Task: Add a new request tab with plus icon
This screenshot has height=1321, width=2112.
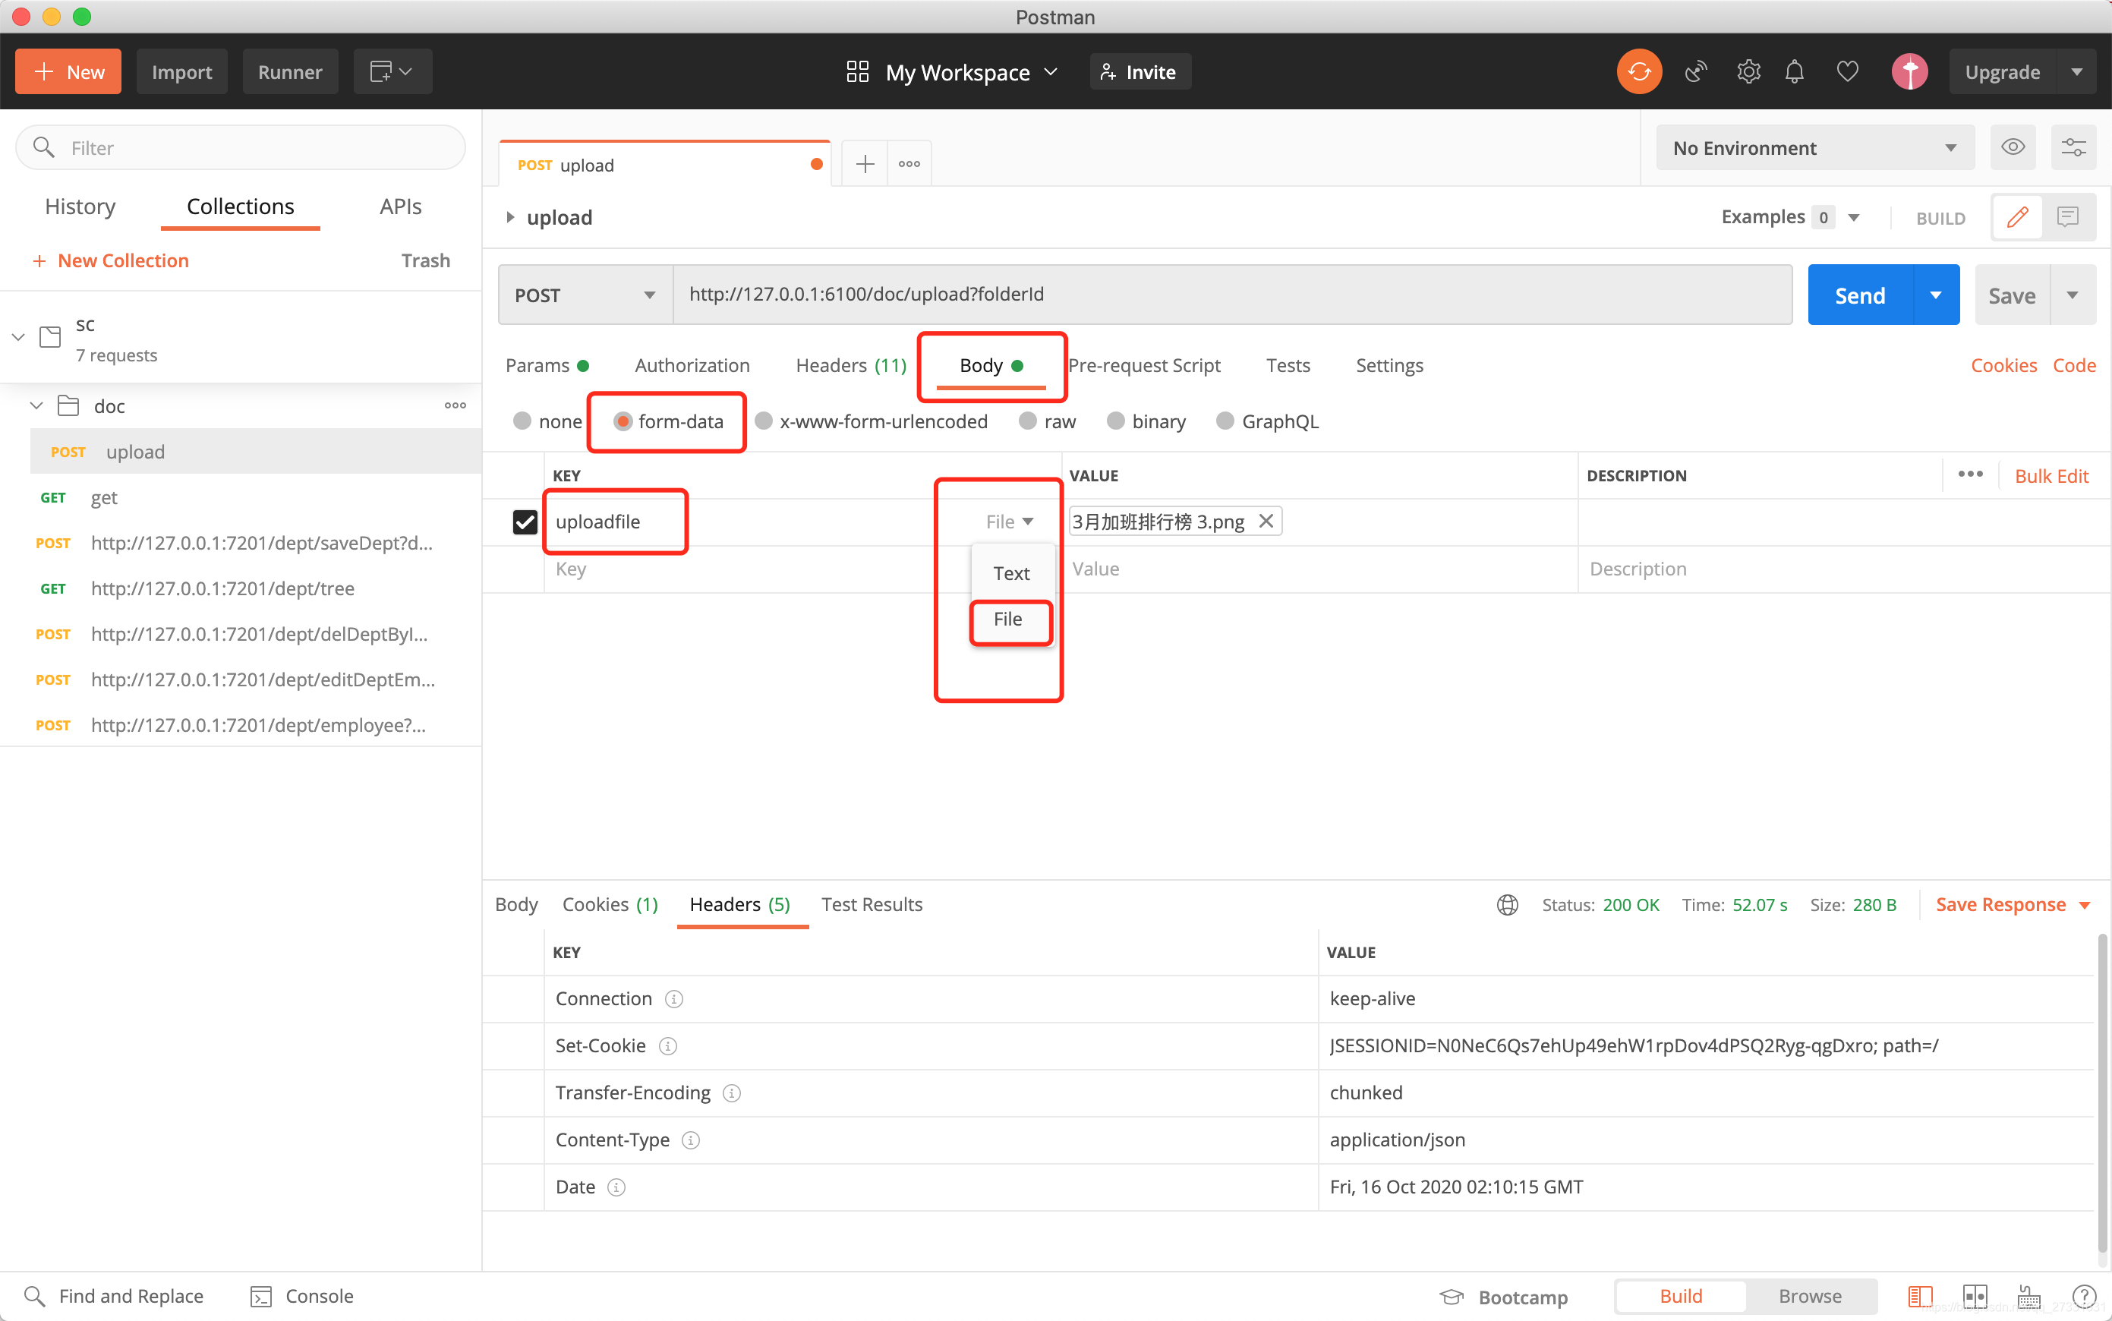Action: (865, 163)
